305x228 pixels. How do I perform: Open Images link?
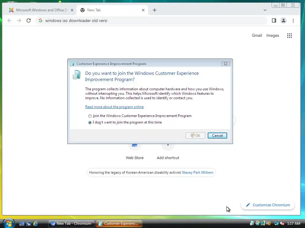click(273, 36)
